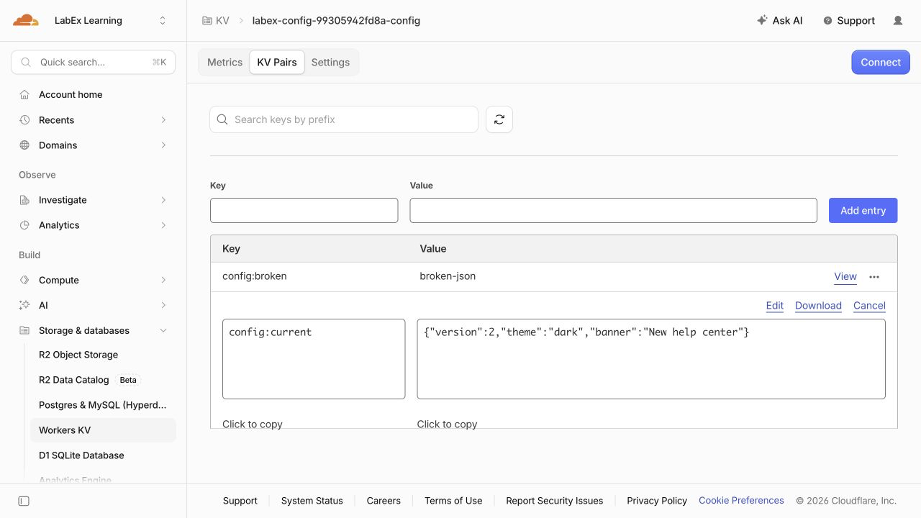Viewport: 921px width, 518px height.
Task: Click the AI sparkle icon in sidebar
Action: pyautogui.click(x=24, y=305)
